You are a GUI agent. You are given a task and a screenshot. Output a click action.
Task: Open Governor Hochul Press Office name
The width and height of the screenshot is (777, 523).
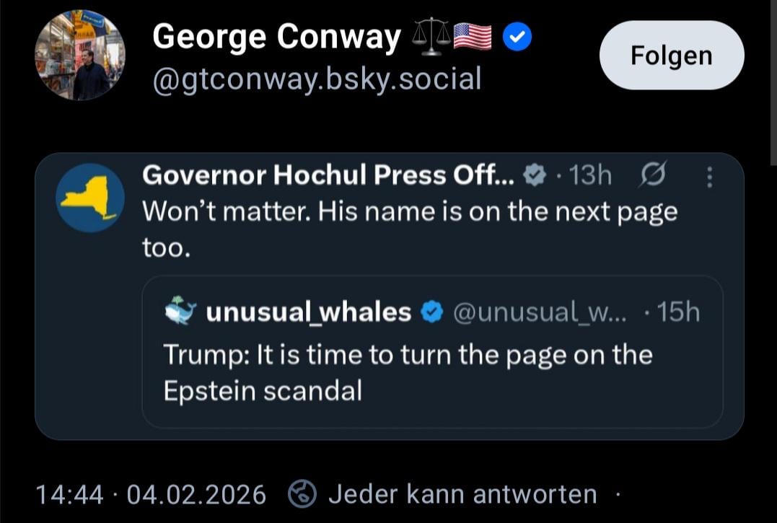[328, 175]
